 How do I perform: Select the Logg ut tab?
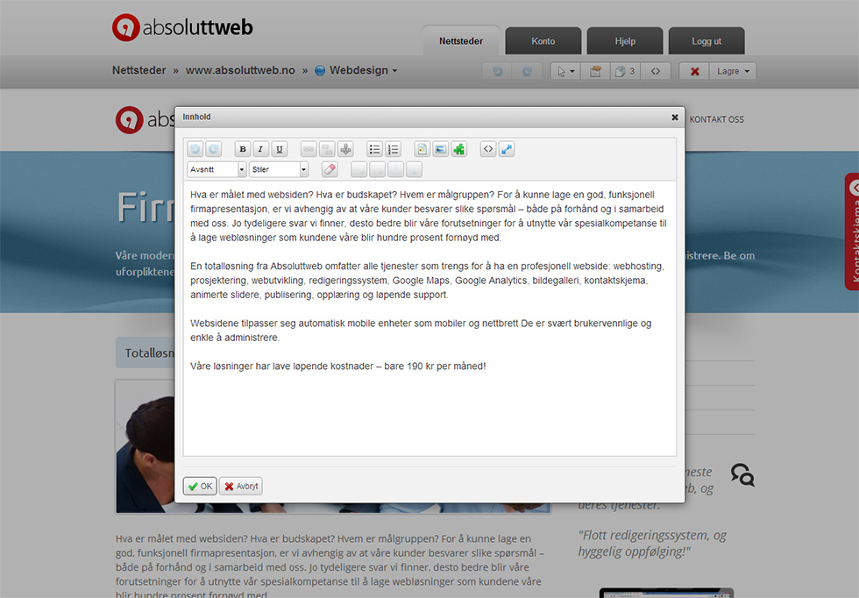click(x=706, y=41)
